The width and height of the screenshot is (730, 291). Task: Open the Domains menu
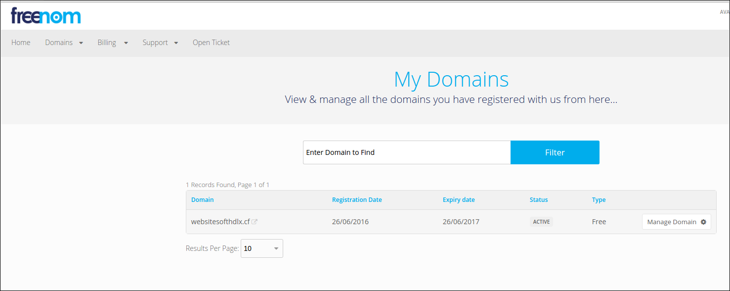point(59,43)
